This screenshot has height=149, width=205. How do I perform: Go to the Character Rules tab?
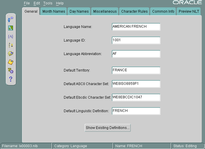[x=135, y=11]
